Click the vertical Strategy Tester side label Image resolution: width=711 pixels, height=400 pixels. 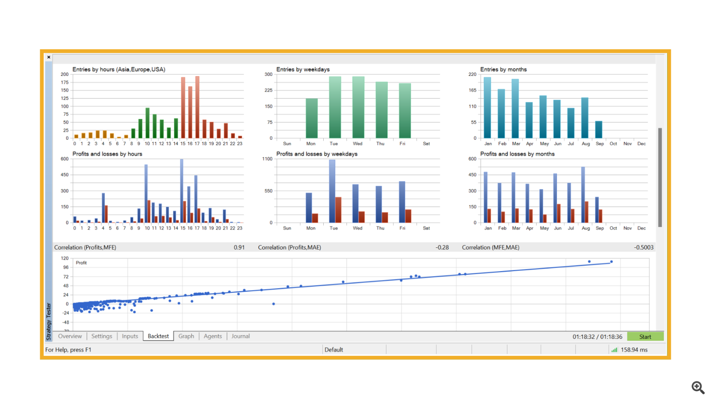point(49,322)
